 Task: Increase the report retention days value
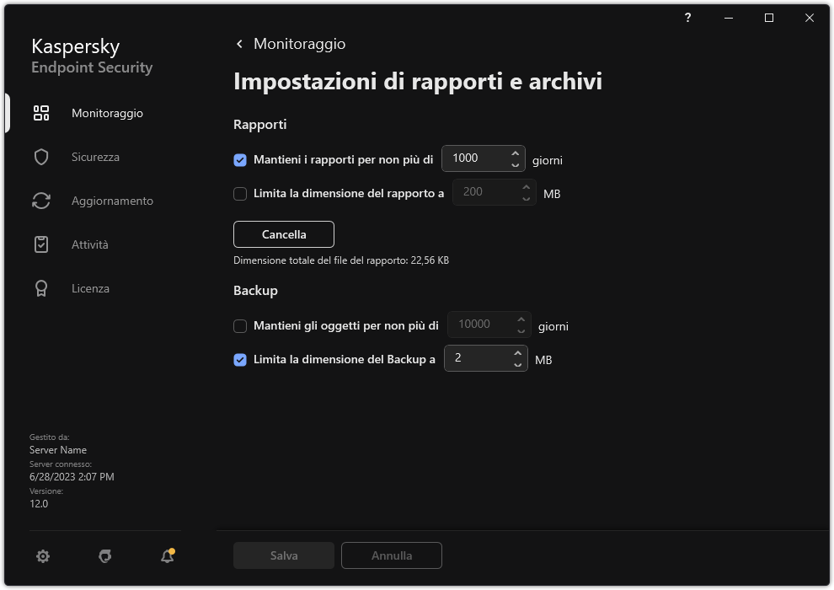click(x=515, y=153)
